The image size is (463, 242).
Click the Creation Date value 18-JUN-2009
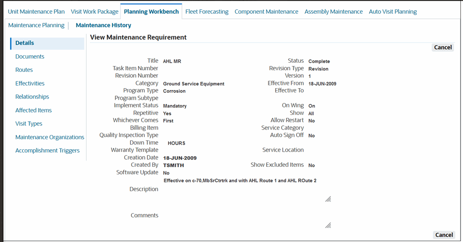pos(180,158)
